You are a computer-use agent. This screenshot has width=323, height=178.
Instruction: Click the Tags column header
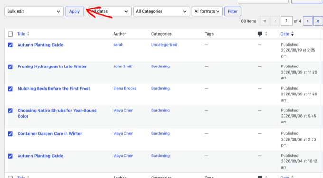(x=209, y=34)
